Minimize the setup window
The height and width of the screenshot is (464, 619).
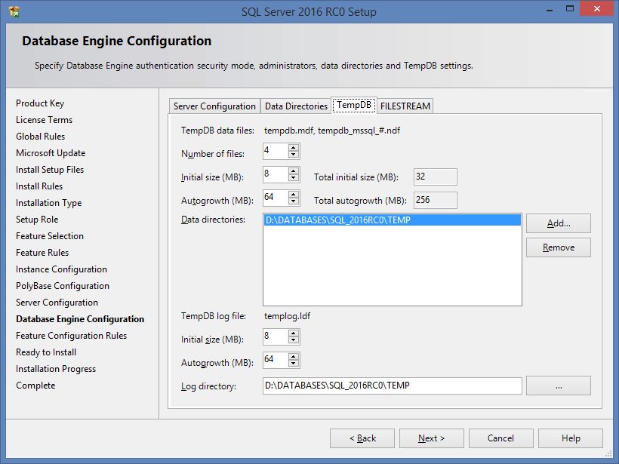click(549, 10)
